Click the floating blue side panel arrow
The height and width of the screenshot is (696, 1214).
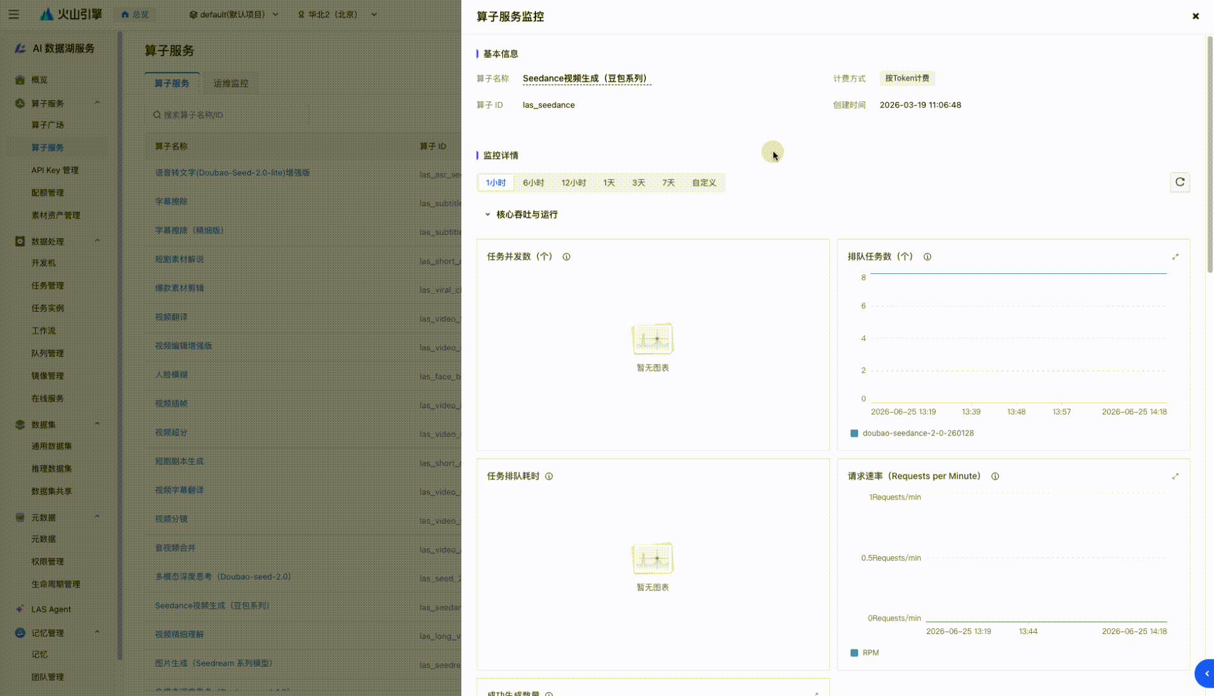(1205, 674)
